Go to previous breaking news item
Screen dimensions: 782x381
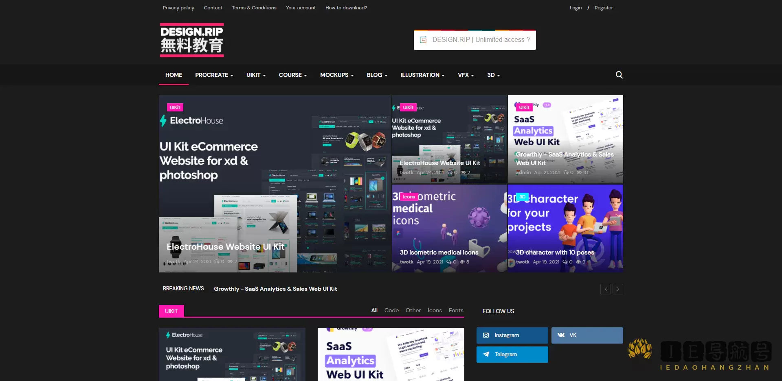(606, 289)
